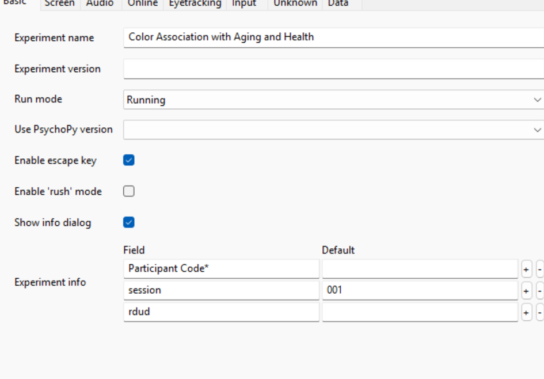
Task: Add a field after Participant Code row
Action: 526,269
